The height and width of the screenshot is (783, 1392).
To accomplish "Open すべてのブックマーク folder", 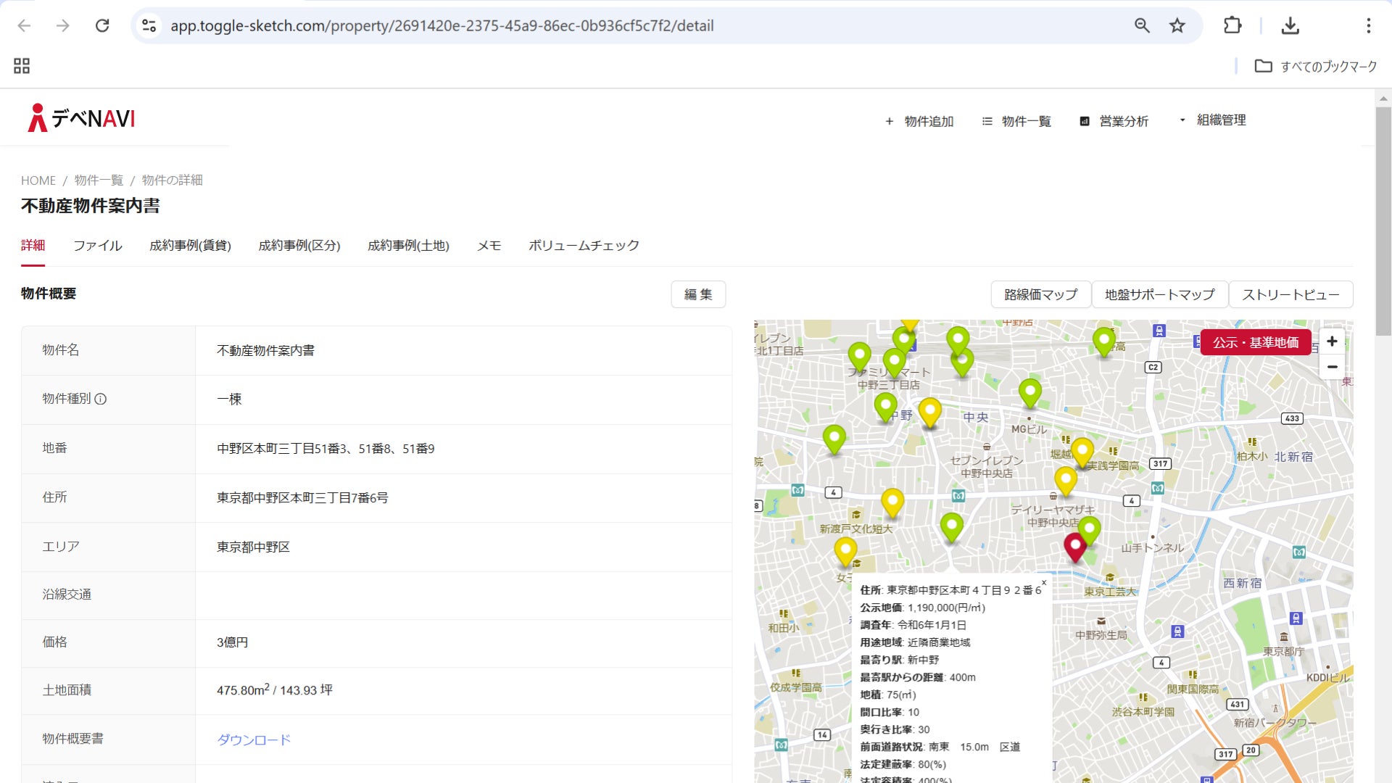I will (x=1316, y=66).
